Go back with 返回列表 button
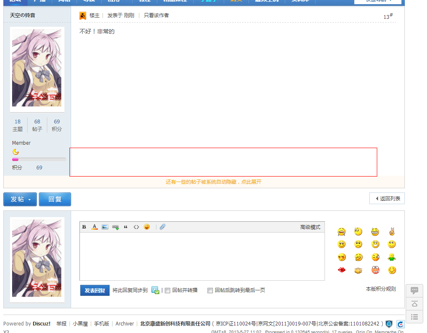427x333 pixels. coord(387,198)
